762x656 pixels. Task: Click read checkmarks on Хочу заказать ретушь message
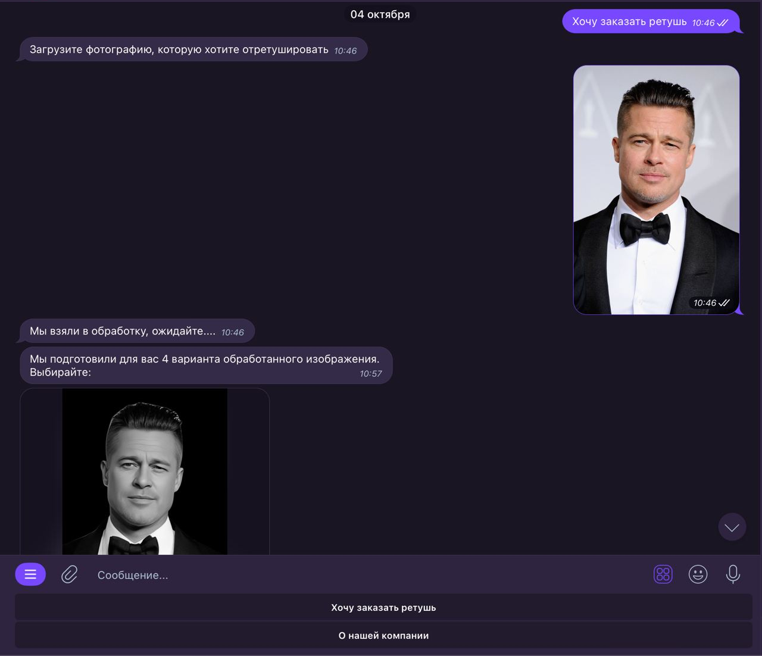(x=723, y=23)
